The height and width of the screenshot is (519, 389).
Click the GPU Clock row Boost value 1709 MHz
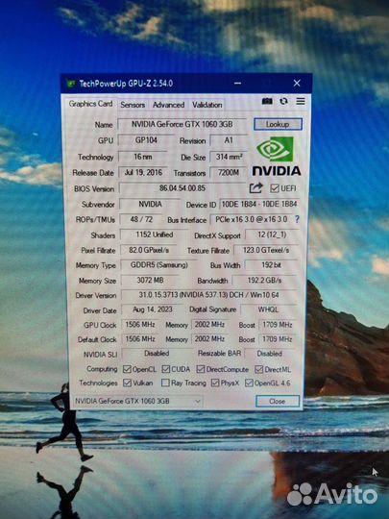click(x=278, y=325)
